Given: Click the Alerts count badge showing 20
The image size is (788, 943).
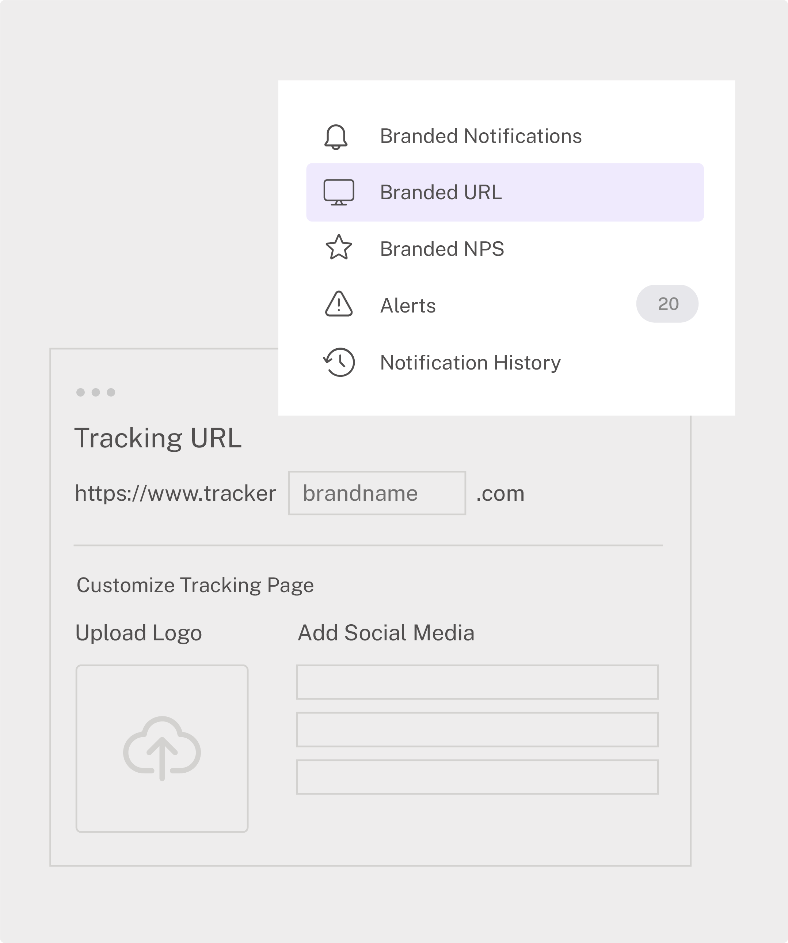Looking at the screenshot, I should point(667,304).
